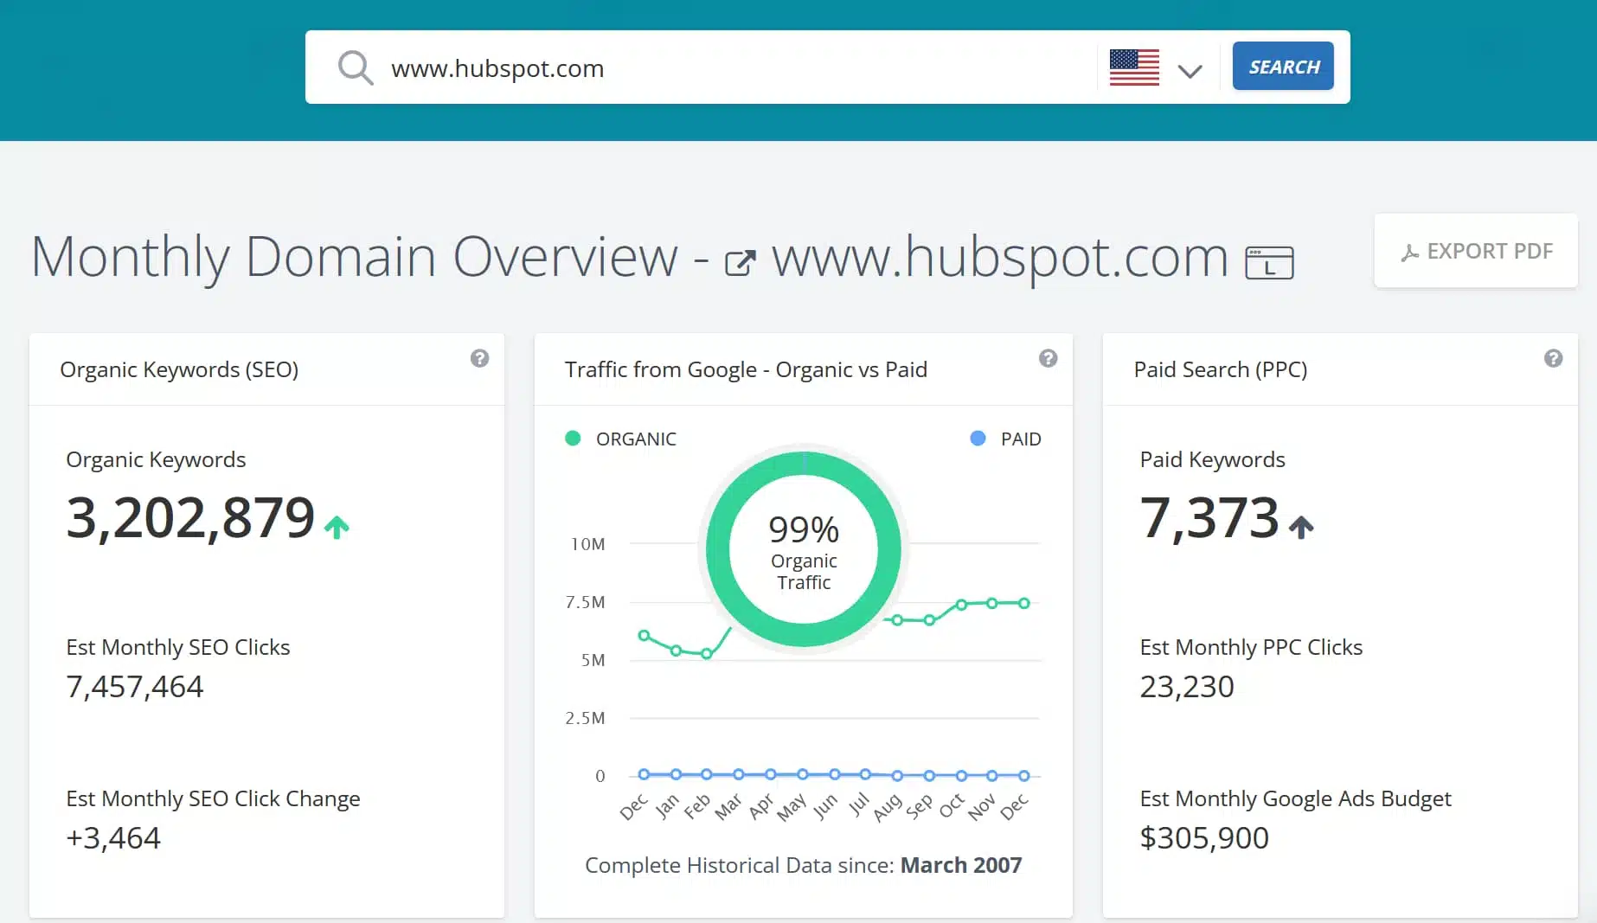Toggle the PAID legend series
Screen dimensions: 1597x923
click(x=1006, y=439)
